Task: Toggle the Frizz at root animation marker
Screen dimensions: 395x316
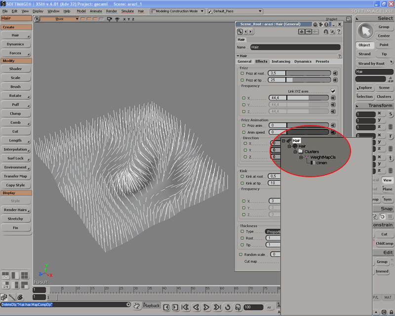Action: click(x=243, y=73)
